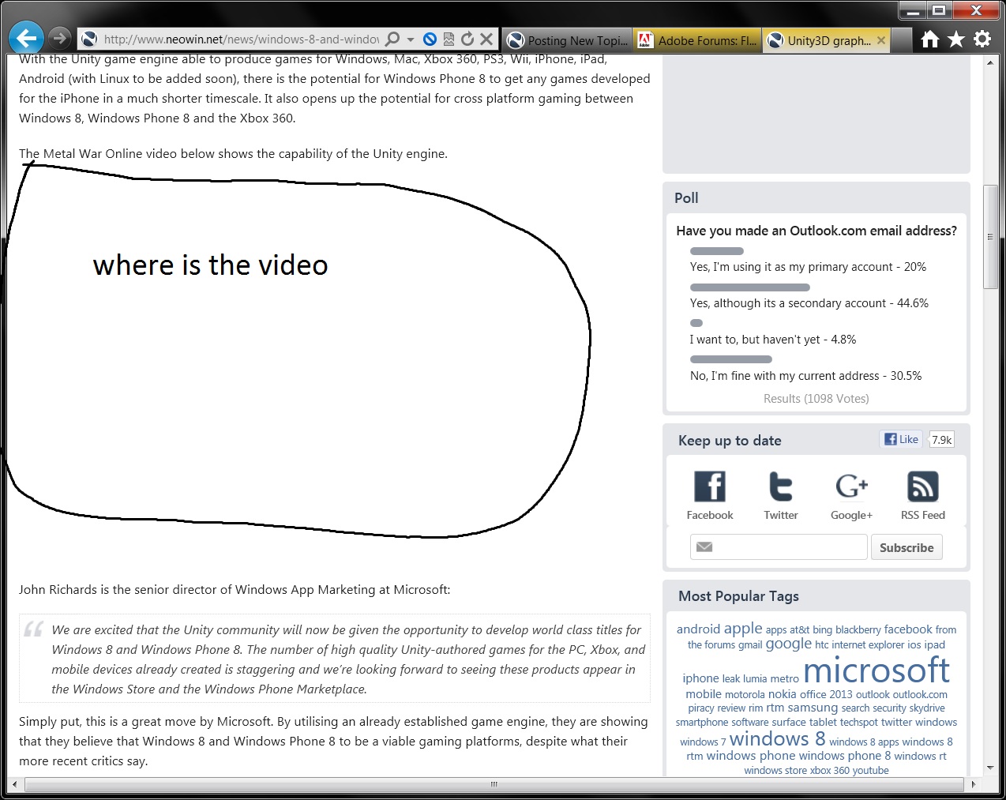Click the horizontal scrollbar right arrow

pos(973,784)
